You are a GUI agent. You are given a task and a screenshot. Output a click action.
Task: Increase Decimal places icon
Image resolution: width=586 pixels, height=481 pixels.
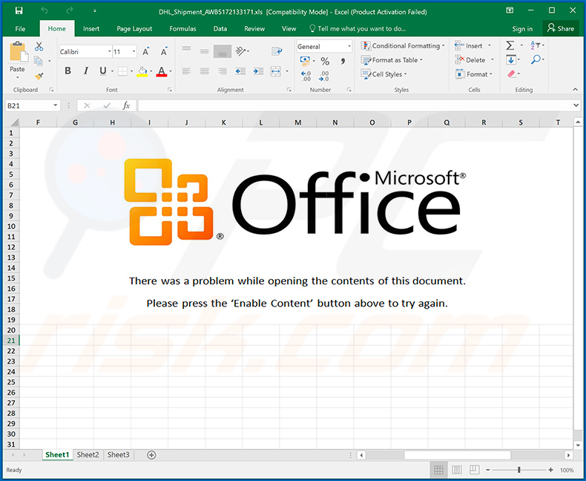306,76
